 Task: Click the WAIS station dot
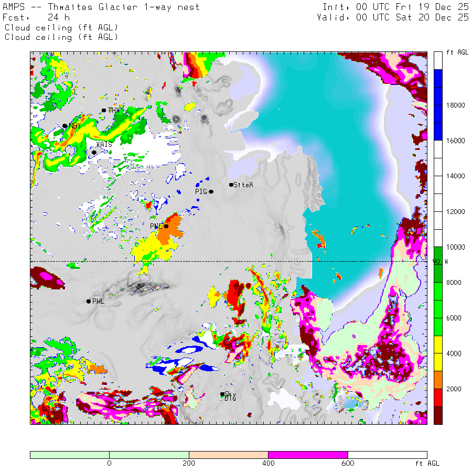tap(94, 153)
